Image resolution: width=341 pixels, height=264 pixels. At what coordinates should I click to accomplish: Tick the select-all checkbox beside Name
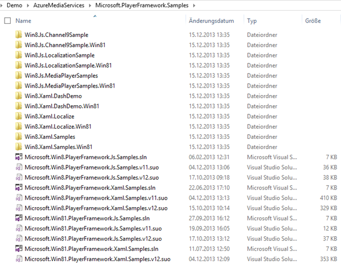click(x=7, y=20)
